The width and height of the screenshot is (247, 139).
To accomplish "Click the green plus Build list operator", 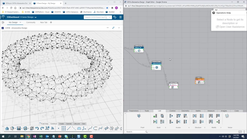I will (155, 116).
